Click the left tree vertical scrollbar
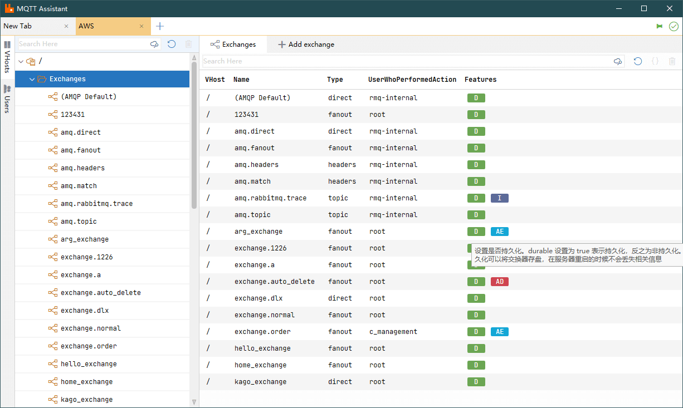The height and width of the screenshot is (408, 683). pyautogui.click(x=194, y=134)
